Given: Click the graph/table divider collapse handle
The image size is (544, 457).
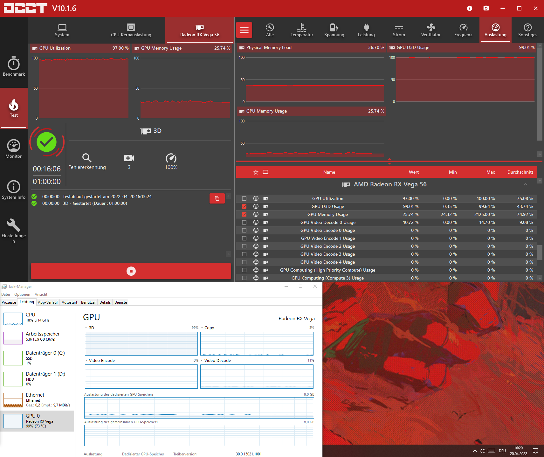Looking at the screenshot, I should click(389, 161).
